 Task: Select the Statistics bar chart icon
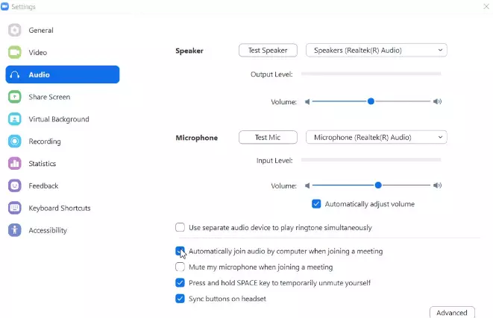(14, 164)
